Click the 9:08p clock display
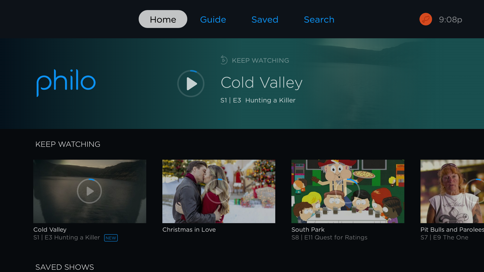The height and width of the screenshot is (272, 484). (450, 20)
